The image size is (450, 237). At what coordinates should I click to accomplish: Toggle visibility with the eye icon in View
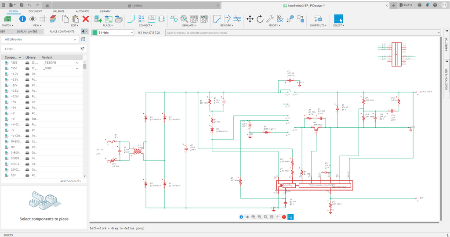[x=33, y=19]
